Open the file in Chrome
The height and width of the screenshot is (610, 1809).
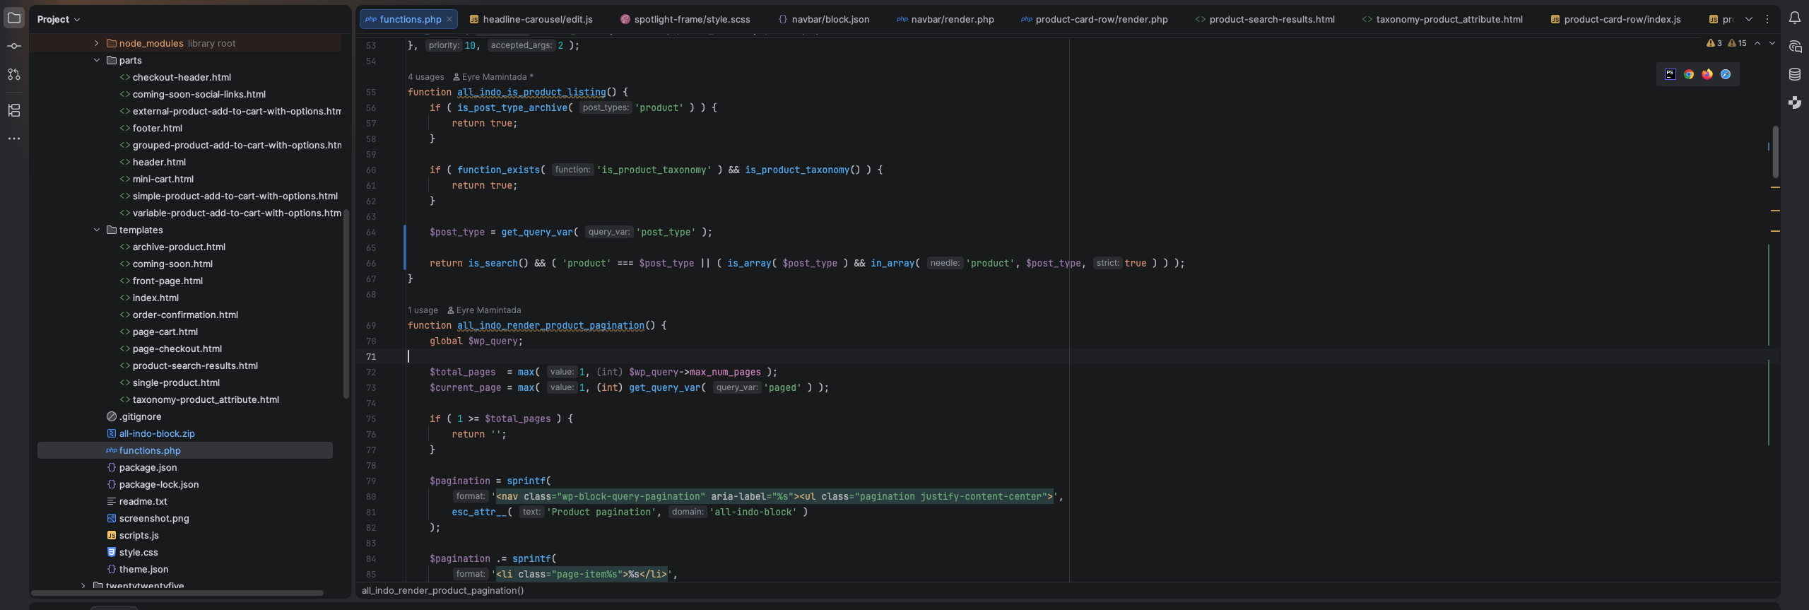coord(1689,74)
